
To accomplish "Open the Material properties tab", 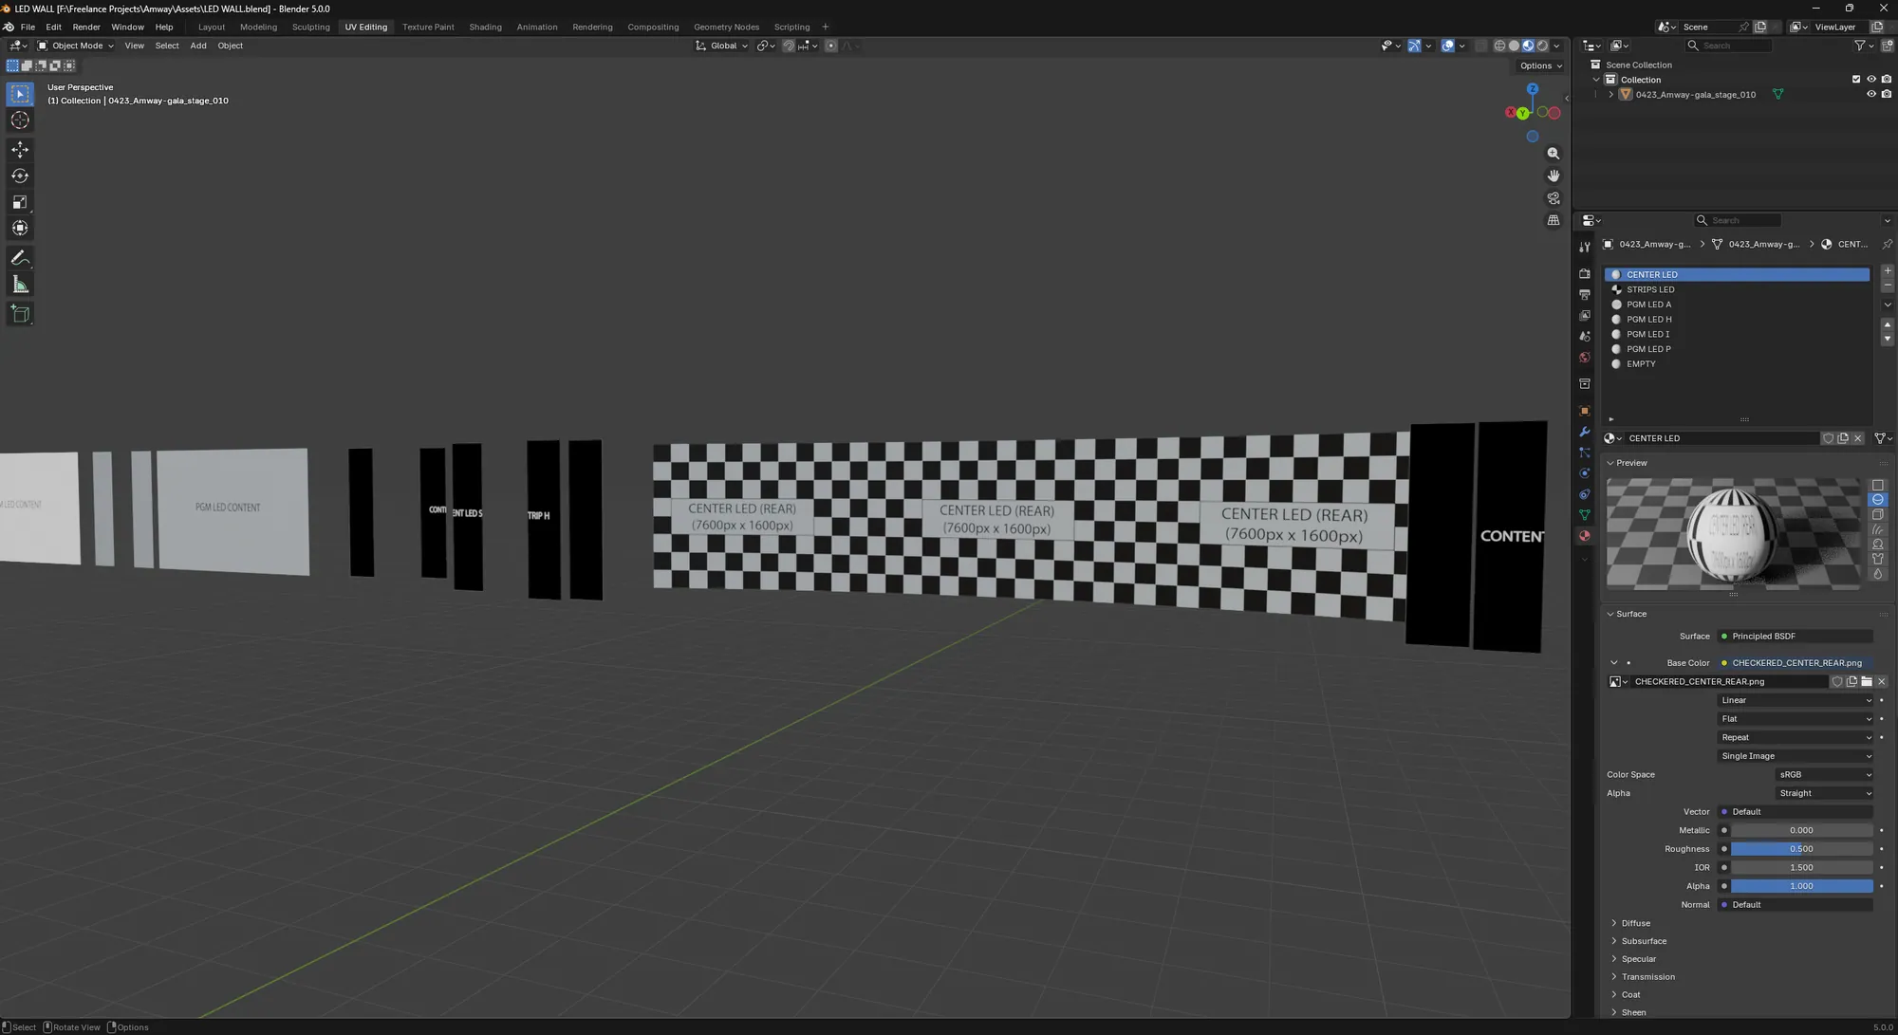I will tap(1584, 536).
